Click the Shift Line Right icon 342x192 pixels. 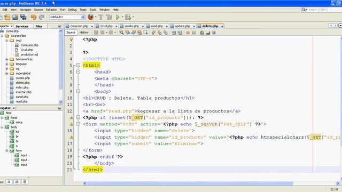(180, 33)
